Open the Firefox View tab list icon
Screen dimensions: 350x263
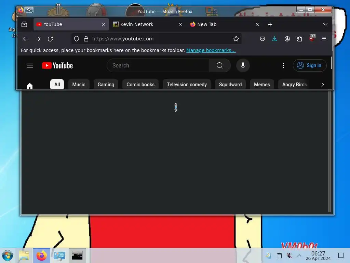point(24,24)
